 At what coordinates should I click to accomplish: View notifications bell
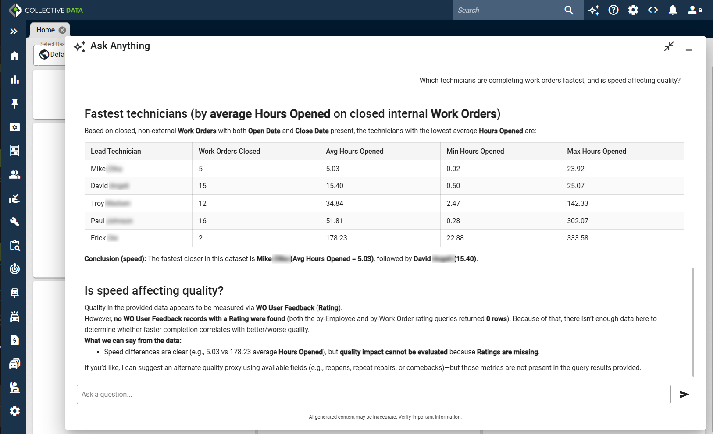(672, 10)
